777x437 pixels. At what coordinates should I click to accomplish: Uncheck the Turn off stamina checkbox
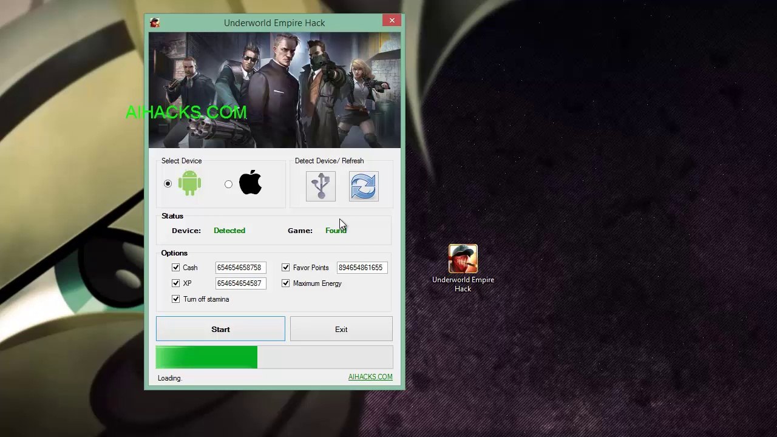coord(176,299)
